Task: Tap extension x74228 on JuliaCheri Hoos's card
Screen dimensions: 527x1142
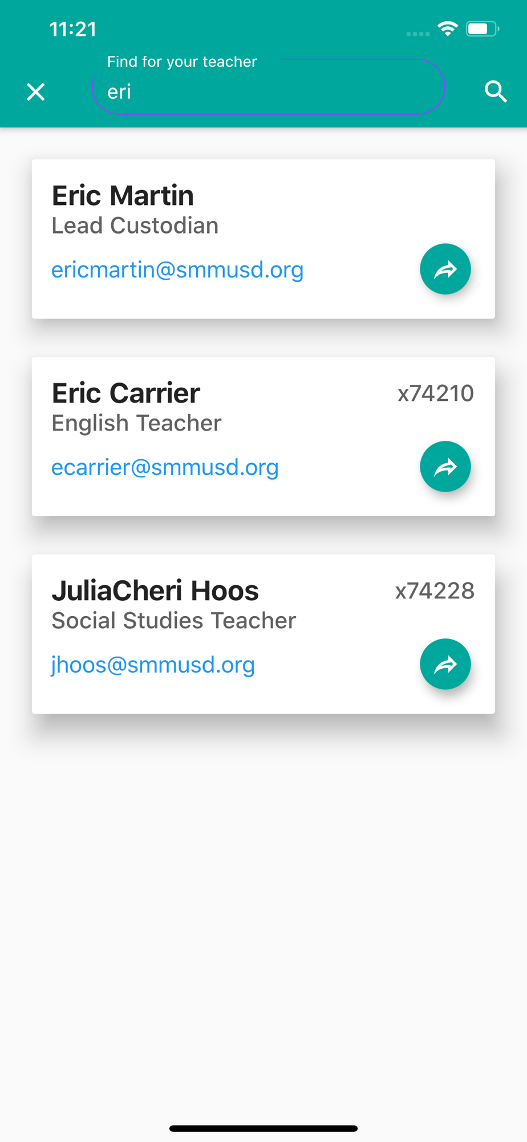Action: pyautogui.click(x=435, y=591)
